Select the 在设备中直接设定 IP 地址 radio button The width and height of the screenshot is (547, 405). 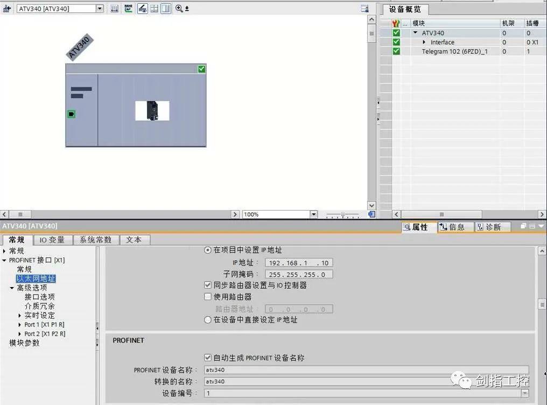tap(207, 319)
